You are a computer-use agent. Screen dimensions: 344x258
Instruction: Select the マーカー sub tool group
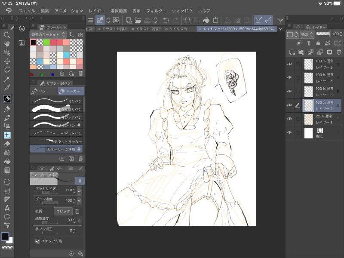point(71,91)
